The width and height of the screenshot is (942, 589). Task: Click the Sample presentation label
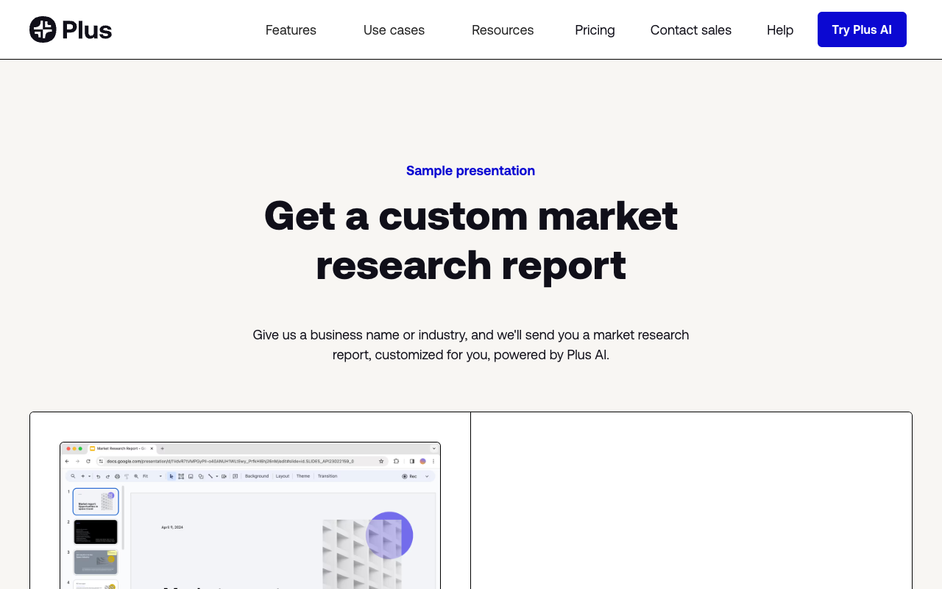(471, 171)
